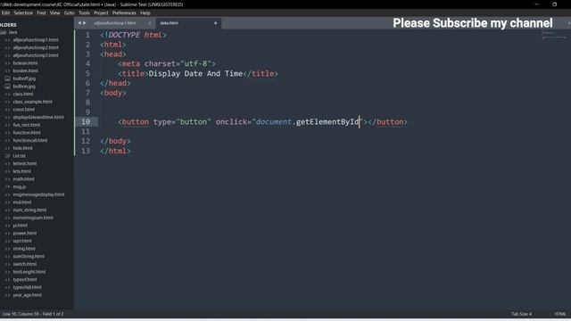Open Let.txt from the sidebar
571x321 pixels.
pyautogui.click(x=20, y=156)
